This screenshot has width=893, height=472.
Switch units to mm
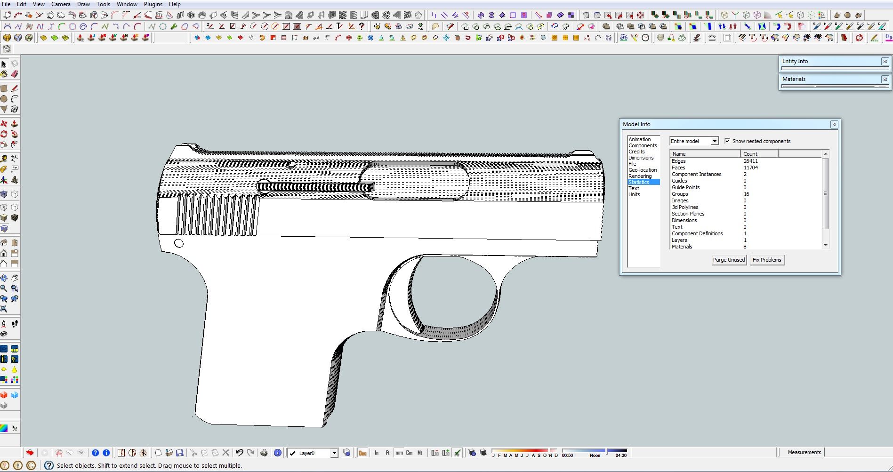coord(399,453)
